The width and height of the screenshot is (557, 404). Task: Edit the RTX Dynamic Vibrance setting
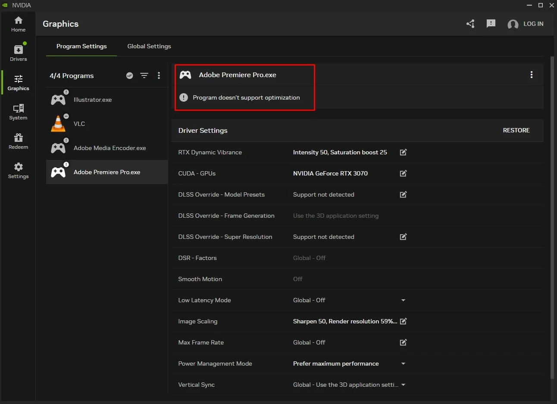tap(403, 152)
